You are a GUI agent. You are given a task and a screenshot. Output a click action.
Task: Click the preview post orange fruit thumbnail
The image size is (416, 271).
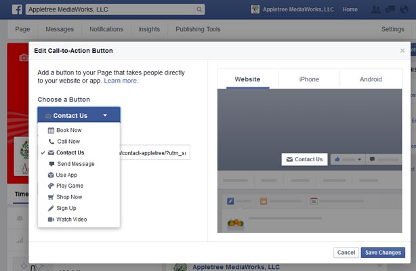point(236,223)
